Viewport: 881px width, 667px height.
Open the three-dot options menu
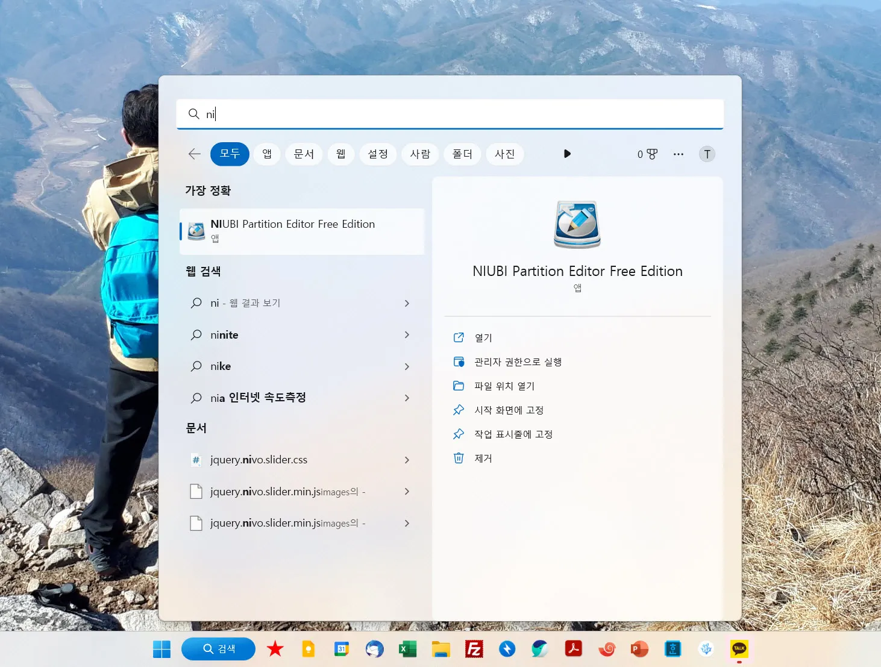tap(679, 154)
